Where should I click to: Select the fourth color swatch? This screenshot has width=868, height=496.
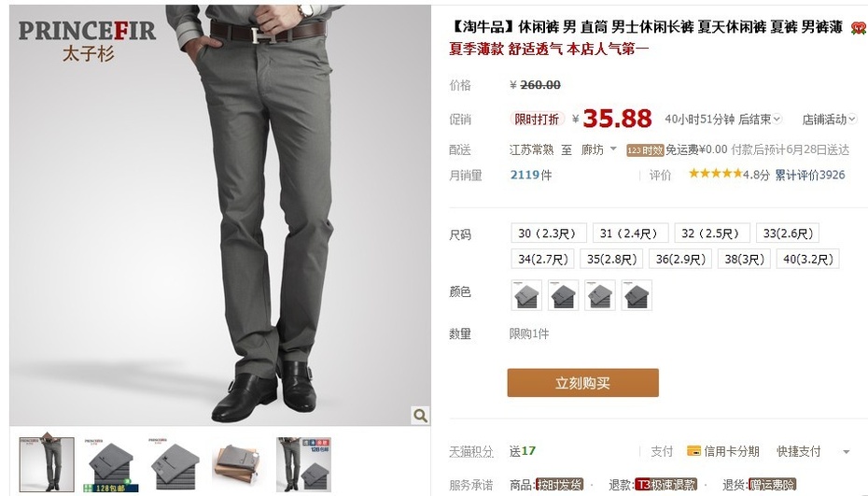(637, 295)
